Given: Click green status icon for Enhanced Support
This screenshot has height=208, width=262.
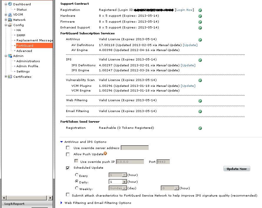Looking at the screenshot, I should pos(200,28).
